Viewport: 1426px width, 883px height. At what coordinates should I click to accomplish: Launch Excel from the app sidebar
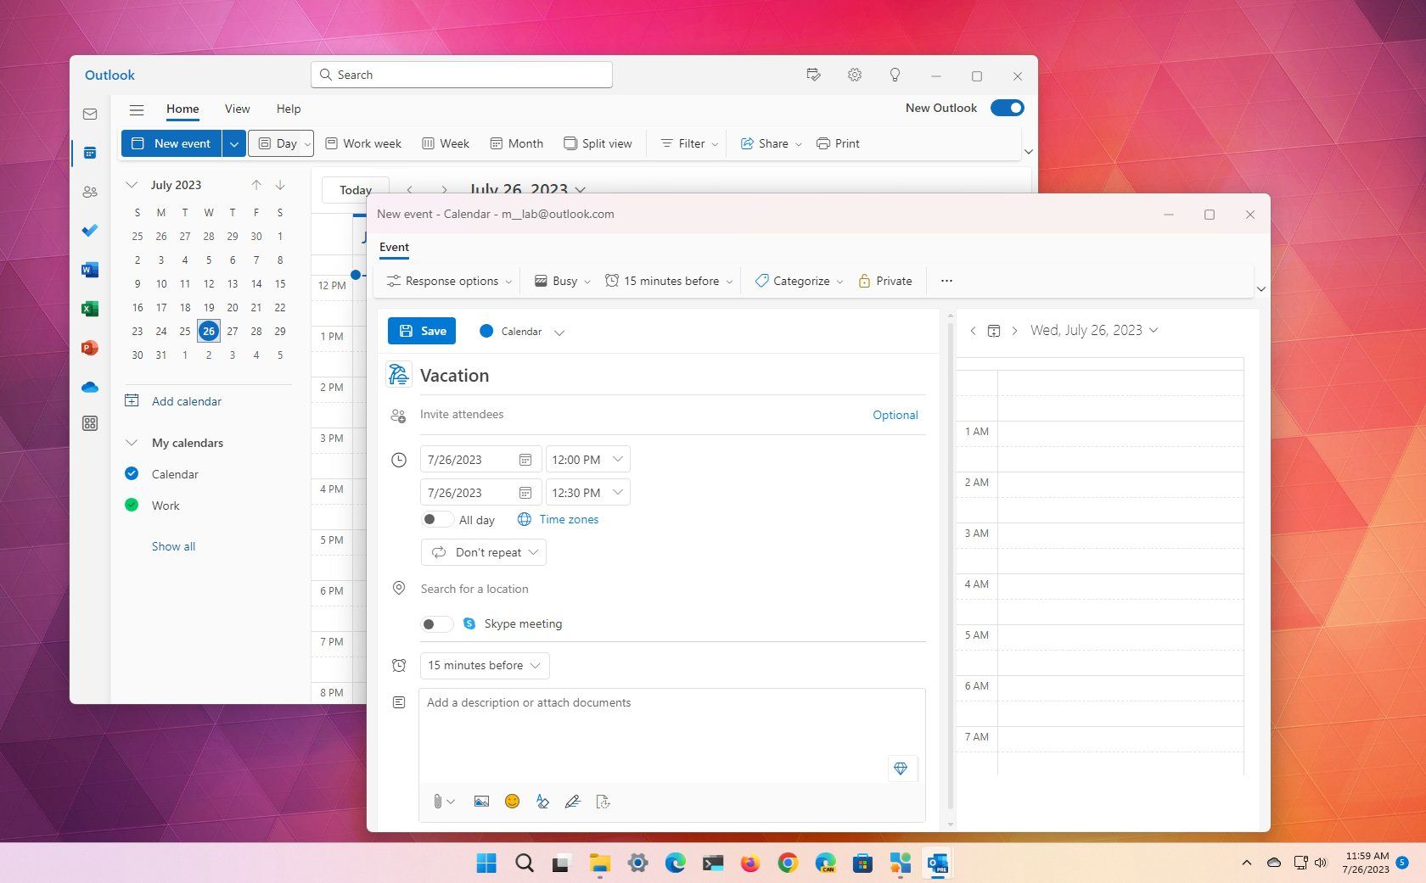click(90, 309)
